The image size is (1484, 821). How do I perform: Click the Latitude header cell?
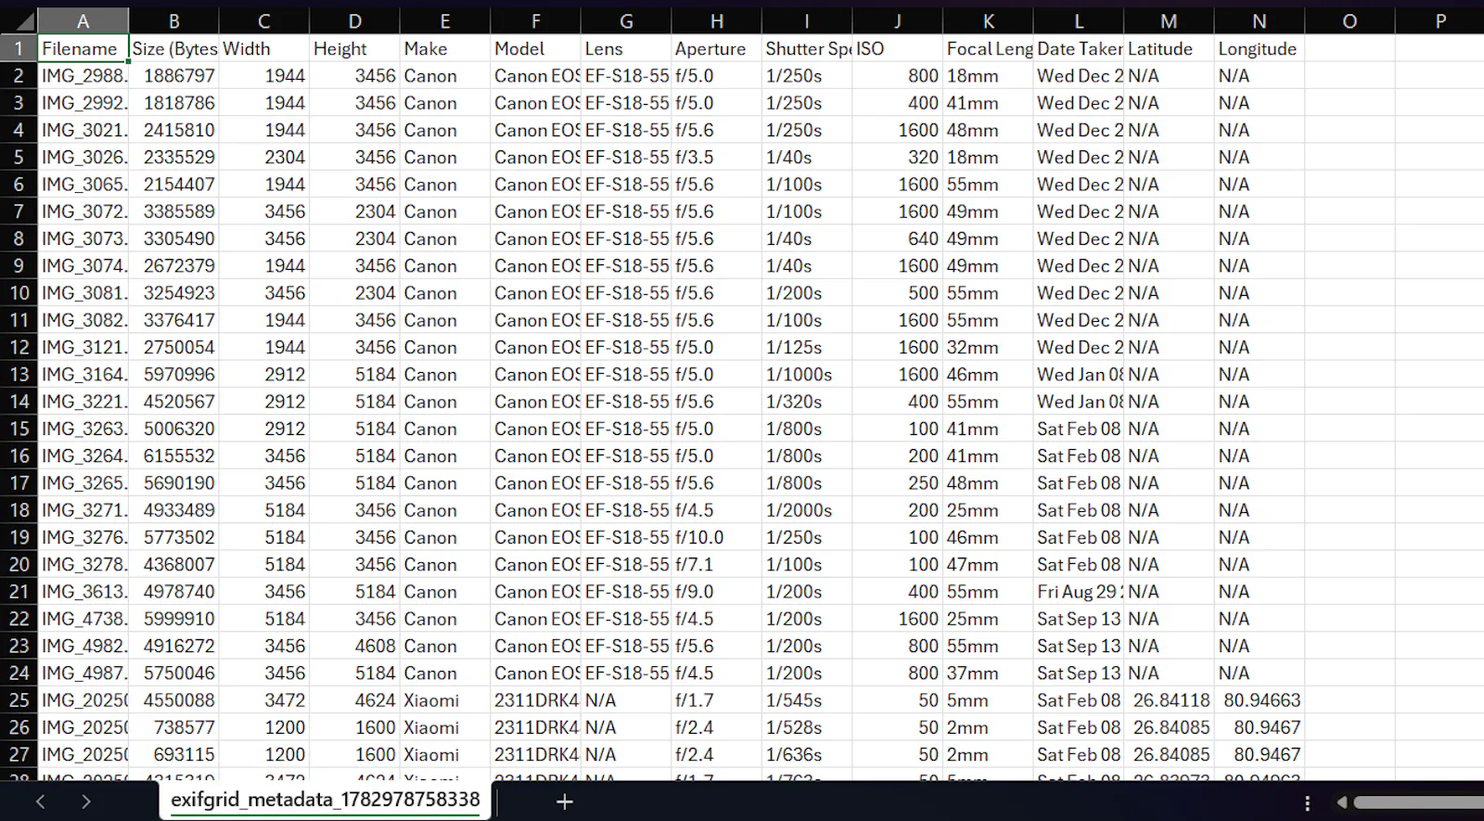coord(1169,48)
